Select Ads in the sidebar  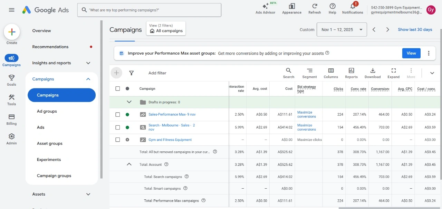(x=41, y=127)
